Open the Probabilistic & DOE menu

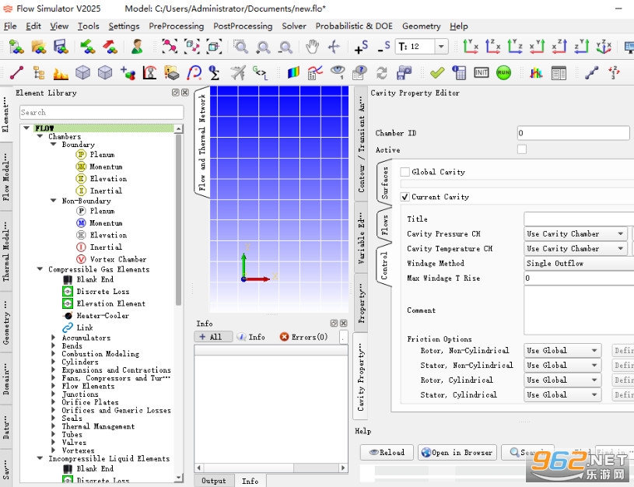click(354, 26)
